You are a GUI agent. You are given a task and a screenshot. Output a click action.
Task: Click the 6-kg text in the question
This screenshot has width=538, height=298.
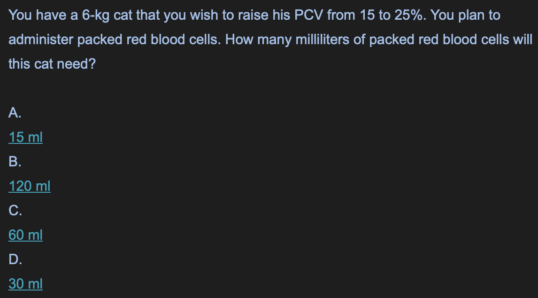pos(96,16)
